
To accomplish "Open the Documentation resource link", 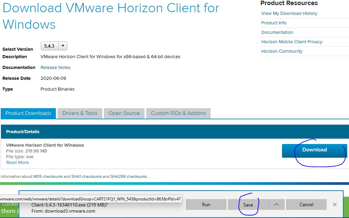I will click(277, 32).
